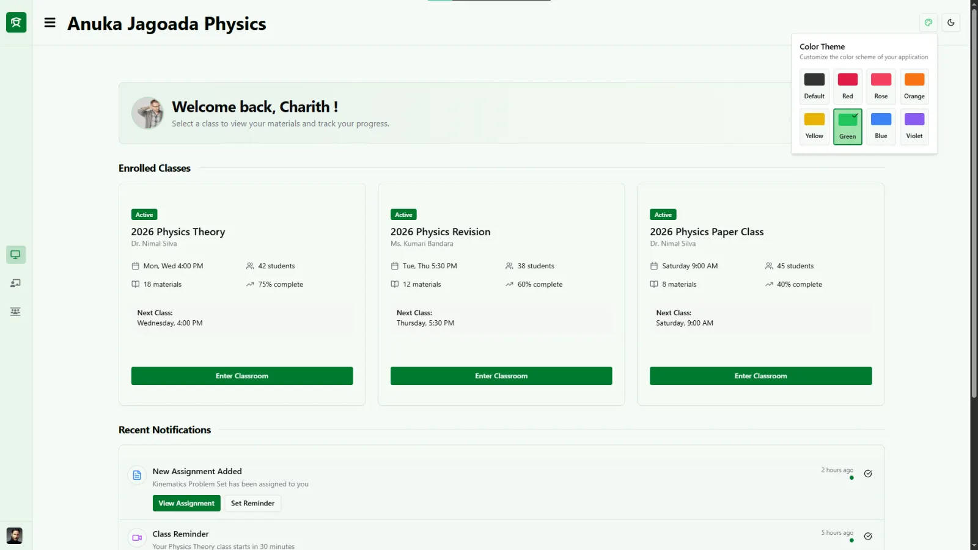The width and height of the screenshot is (978, 550).
Task: Choose the Blue color theme swatch
Action: [881, 127]
